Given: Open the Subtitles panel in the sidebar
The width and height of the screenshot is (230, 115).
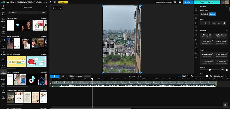Looking at the screenshot, I should pyautogui.click(x=3, y=33).
